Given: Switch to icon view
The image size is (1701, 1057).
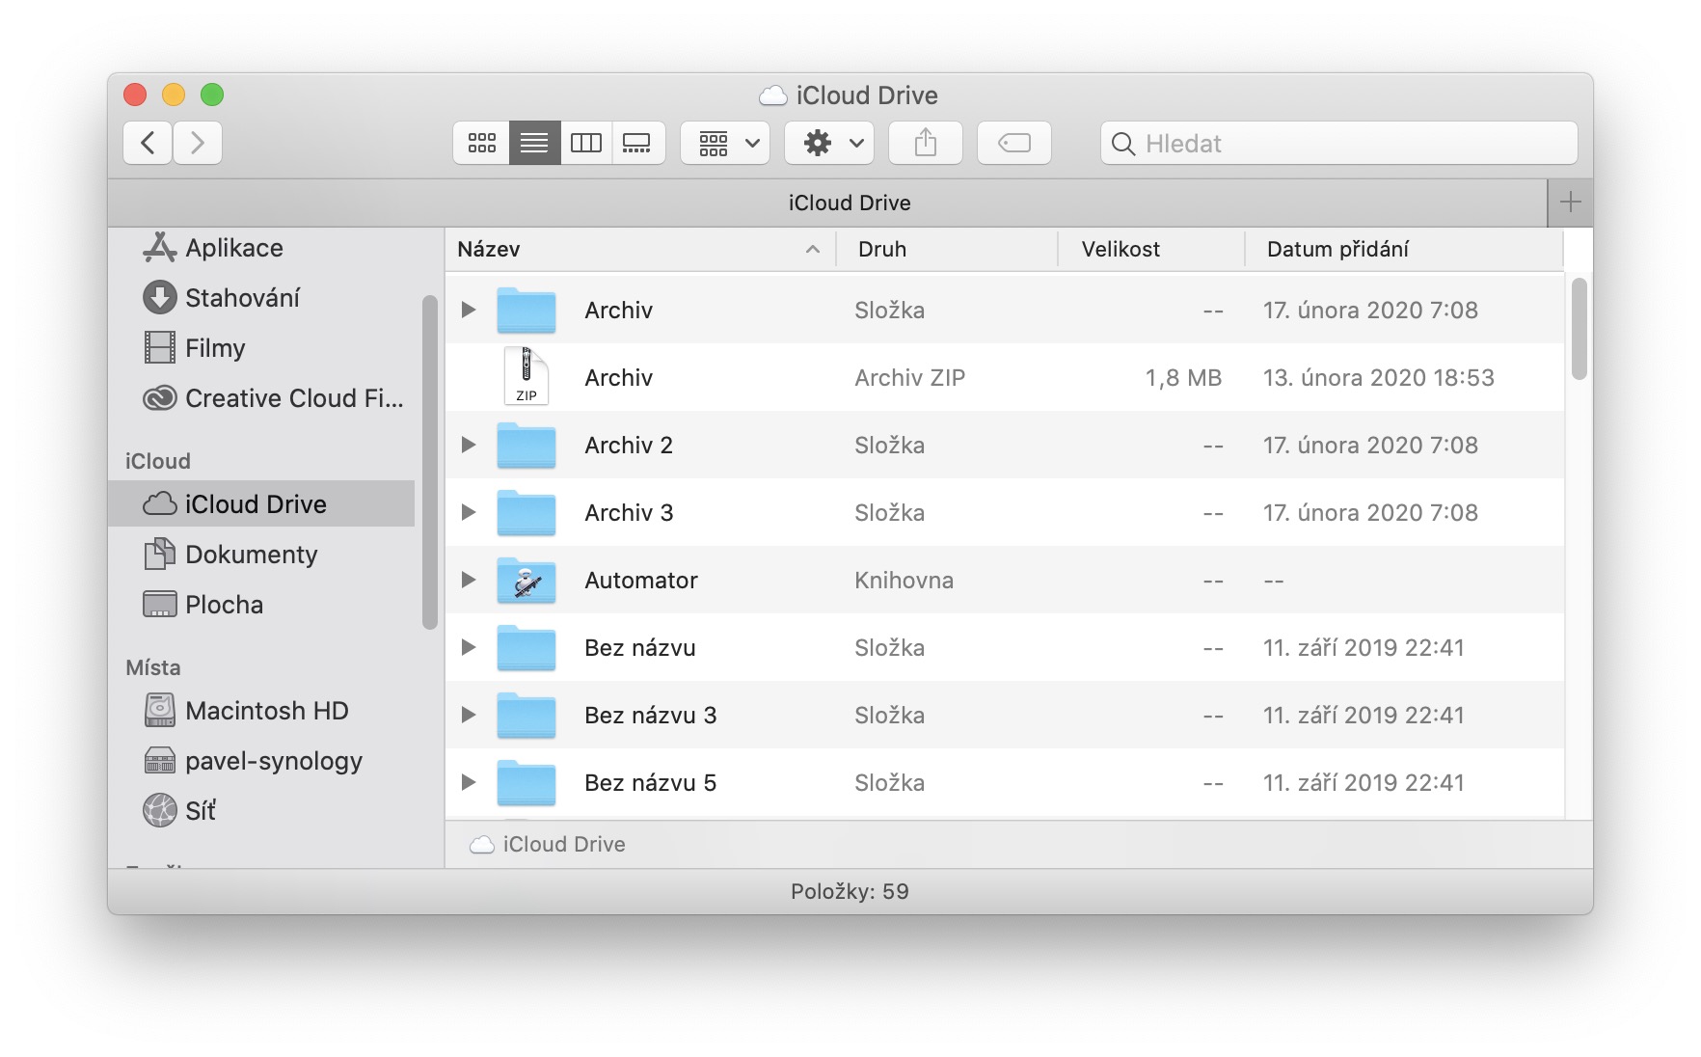Looking at the screenshot, I should click(481, 143).
